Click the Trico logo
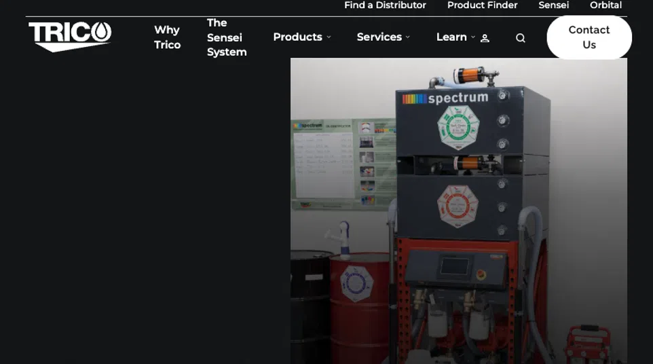Screen dimensions: 653x364 click(x=70, y=37)
